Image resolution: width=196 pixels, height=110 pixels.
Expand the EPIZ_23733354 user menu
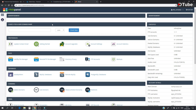tap(177, 10)
